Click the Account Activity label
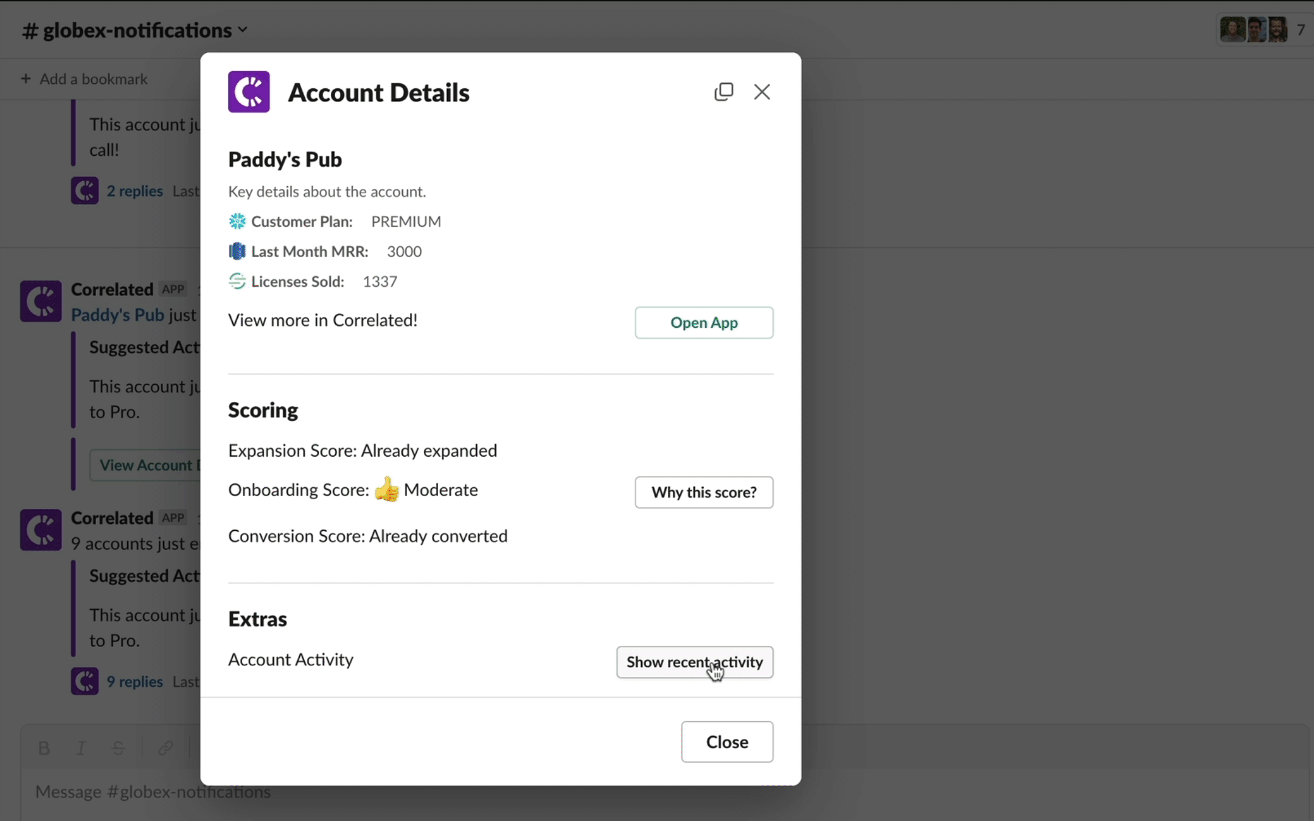Image resolution: width=1314 pixels, height=821 pixels. point(291,660)
